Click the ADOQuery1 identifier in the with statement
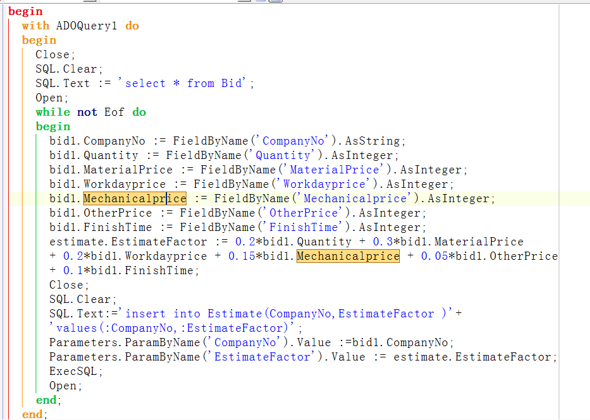 click(x=86, y=26)
